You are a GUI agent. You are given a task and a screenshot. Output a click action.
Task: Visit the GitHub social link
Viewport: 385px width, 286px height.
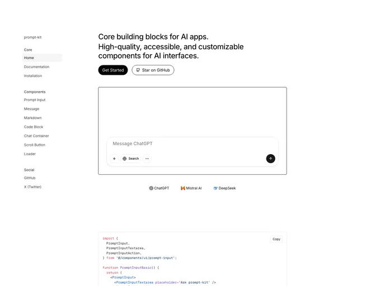point(30,178)
